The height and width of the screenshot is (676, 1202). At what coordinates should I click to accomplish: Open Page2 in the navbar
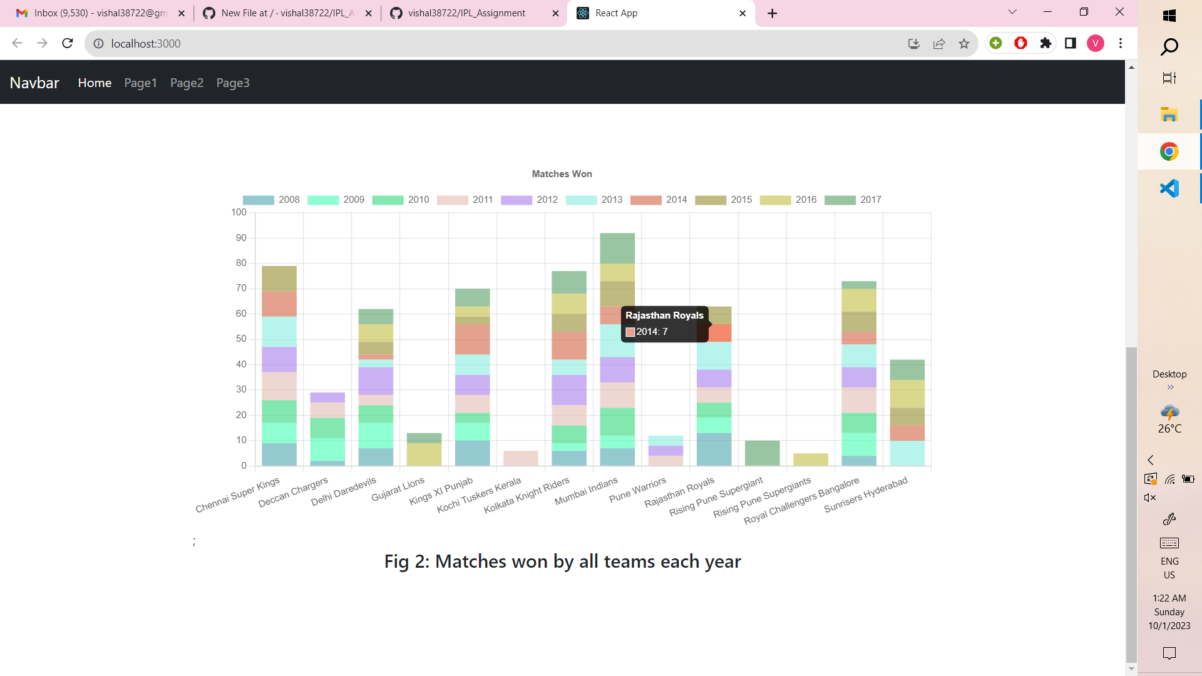pos(187,83)
